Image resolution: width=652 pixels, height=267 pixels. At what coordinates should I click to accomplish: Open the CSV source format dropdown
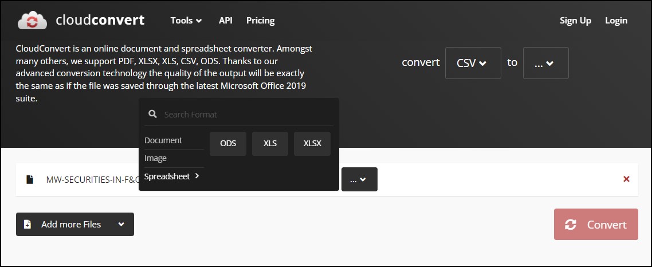click(x=473, y=63)
